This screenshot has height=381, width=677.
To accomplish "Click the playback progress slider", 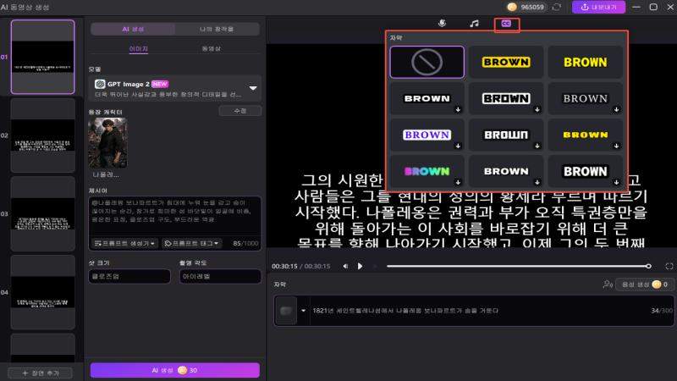I will point(517,266).
